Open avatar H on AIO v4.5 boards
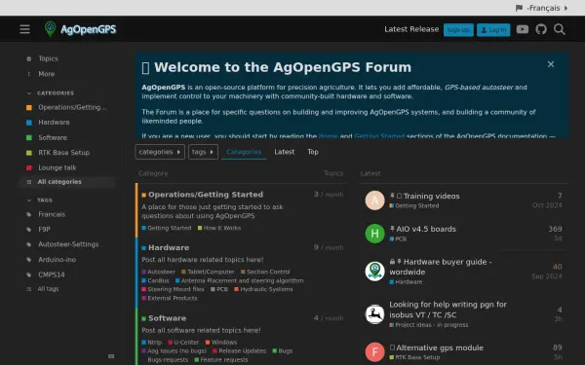 [x=374, y=234]
